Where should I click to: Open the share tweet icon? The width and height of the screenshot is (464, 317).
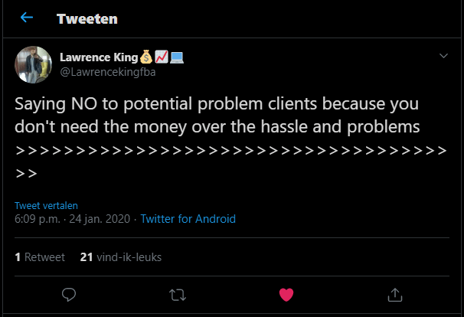395,293
